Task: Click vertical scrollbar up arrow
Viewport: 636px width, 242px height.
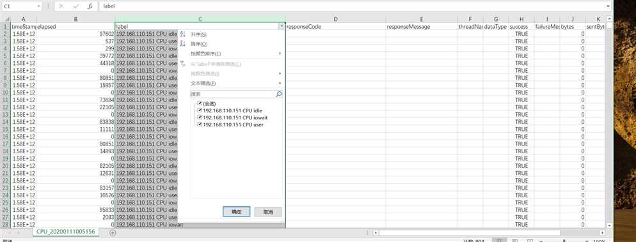Action: [x=609, y=19]
